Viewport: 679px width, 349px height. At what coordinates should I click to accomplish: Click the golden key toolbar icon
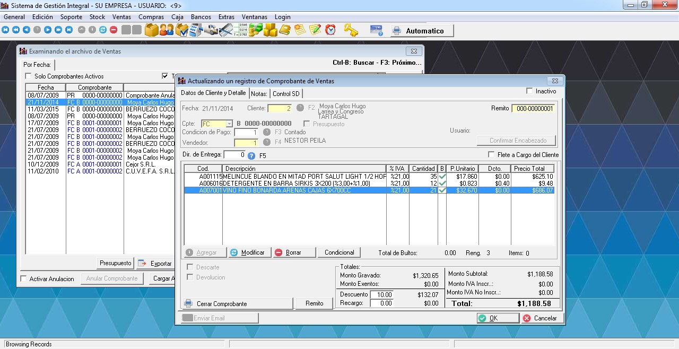(351, 30)
